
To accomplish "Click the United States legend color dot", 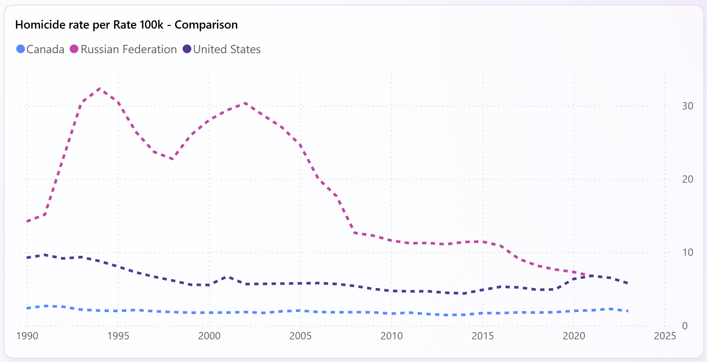I will 187,49.
